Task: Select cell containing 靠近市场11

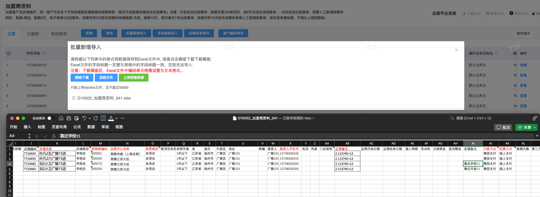Action: tap(473, 169)
